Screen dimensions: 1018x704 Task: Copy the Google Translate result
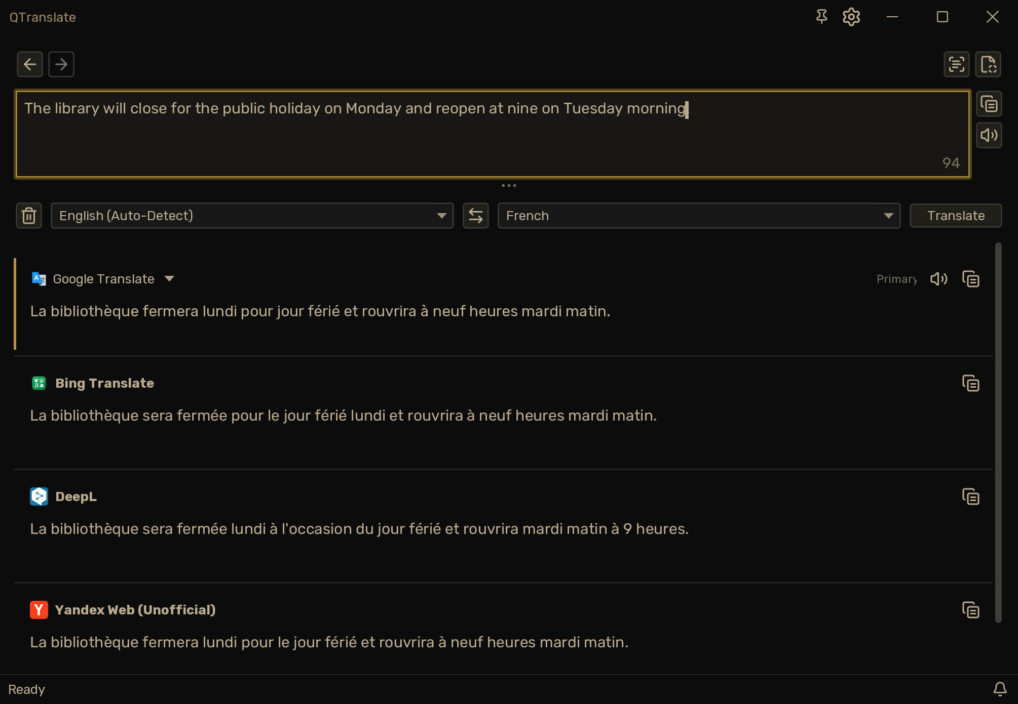970,279
